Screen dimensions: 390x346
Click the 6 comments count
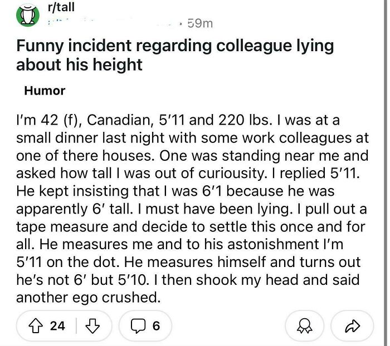tap(156, 326)
